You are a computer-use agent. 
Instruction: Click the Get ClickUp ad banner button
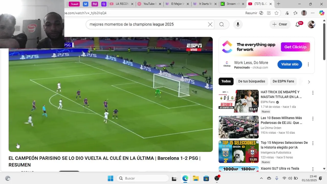tap(295, 47)
